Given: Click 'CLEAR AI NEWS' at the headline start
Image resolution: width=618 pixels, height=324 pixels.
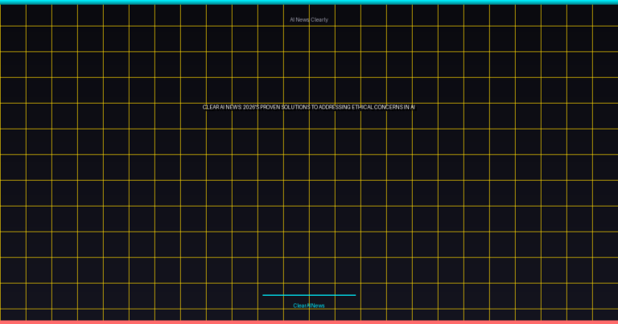Looking at the screenshot, I should (x=221, y=107).
